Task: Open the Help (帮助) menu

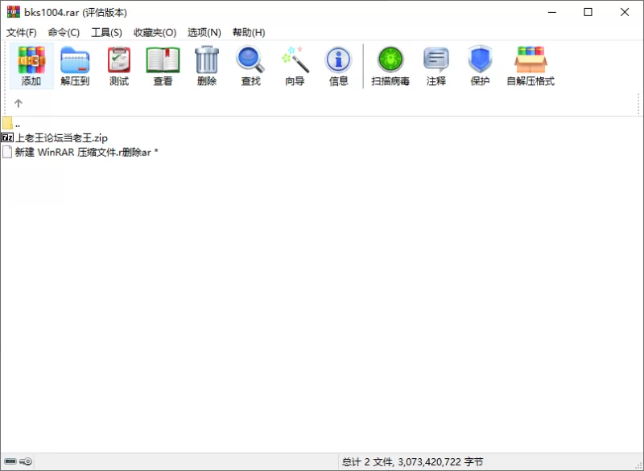Action: 249,32
